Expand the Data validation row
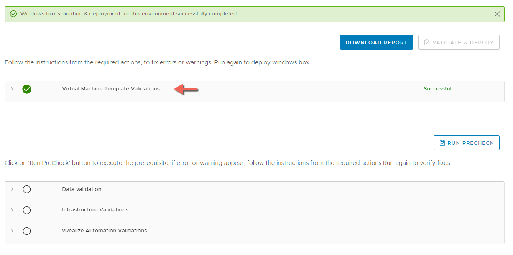Image resolution: width=513 pixels, height=255 pixels. (x=12, y=189)
